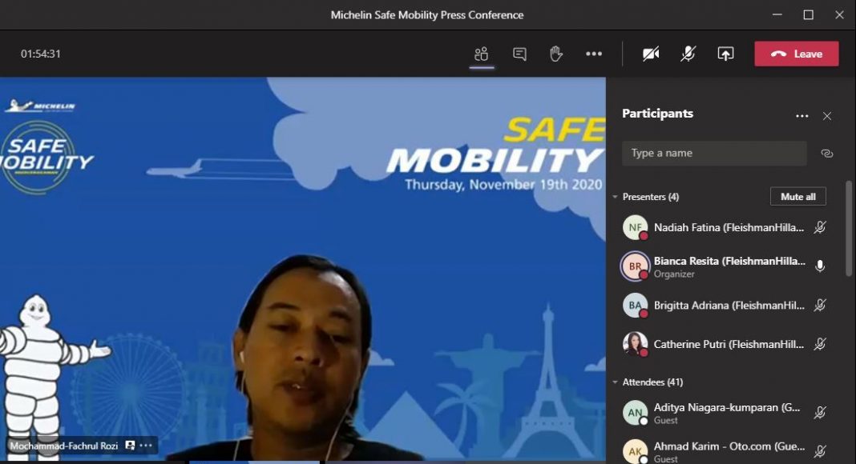The image size is (856, 464).
Task: Copy the meeting join link icon
Action: [827, 154]
